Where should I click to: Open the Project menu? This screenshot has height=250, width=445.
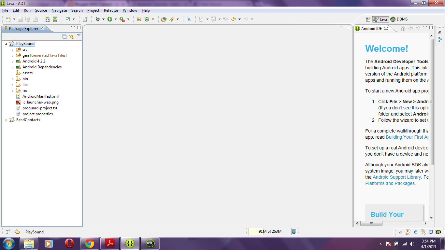coord(93,10)
